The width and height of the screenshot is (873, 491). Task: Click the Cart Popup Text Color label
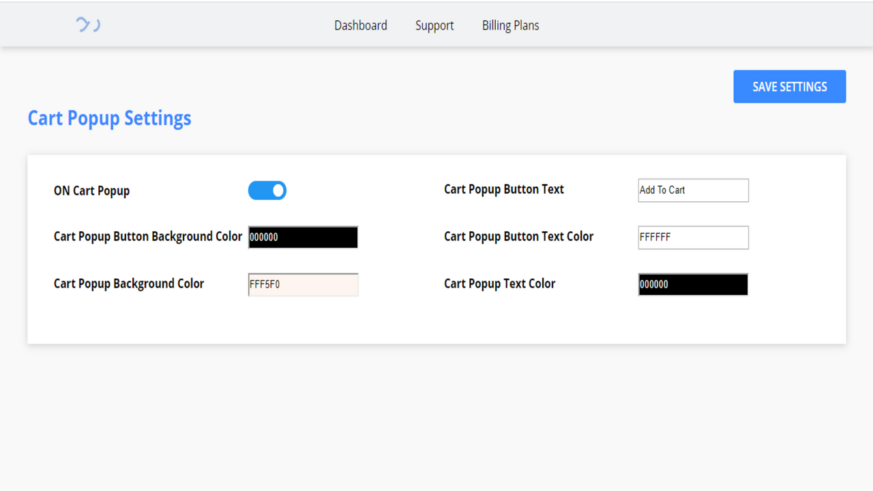click(500, 284)
